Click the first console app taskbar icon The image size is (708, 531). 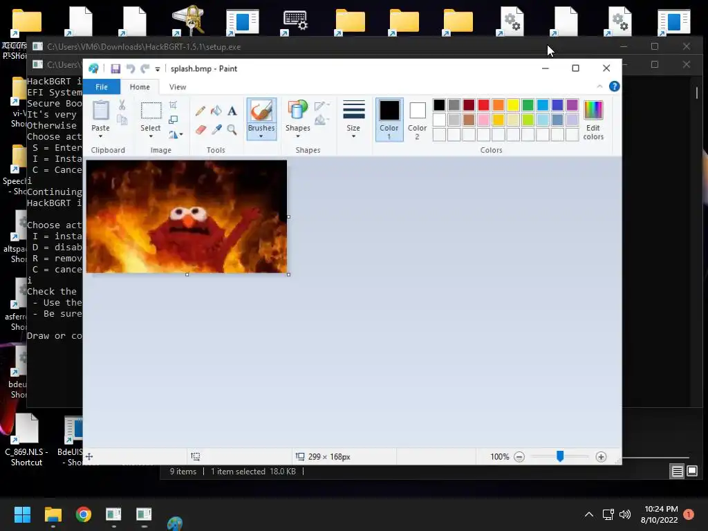click(x=114, y=514)
